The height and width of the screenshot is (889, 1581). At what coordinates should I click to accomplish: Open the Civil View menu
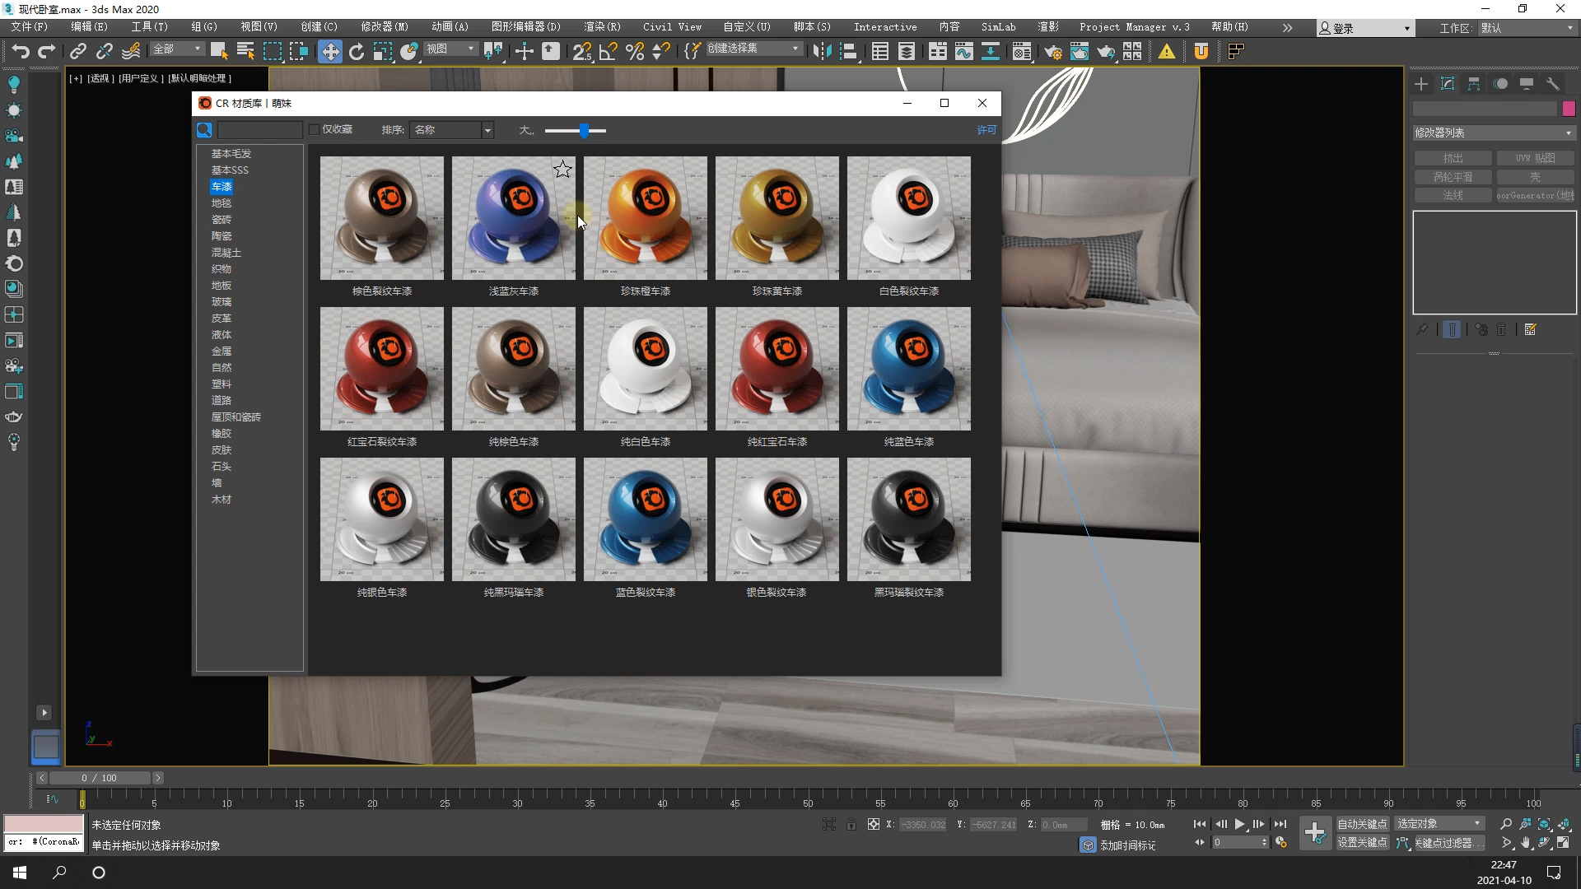(672, 27)
